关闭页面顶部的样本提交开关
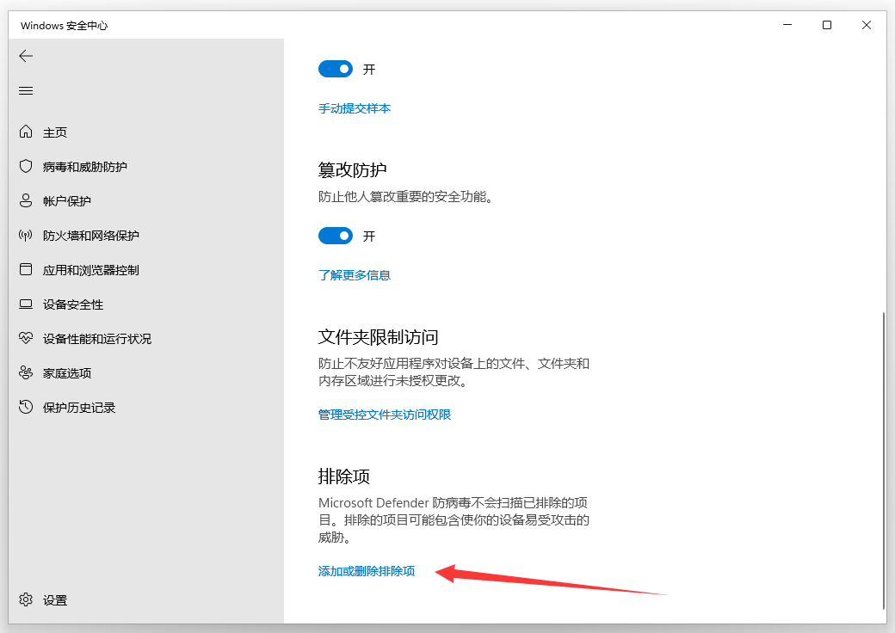This screenshot has height=633, width=895. pos(336,69)
